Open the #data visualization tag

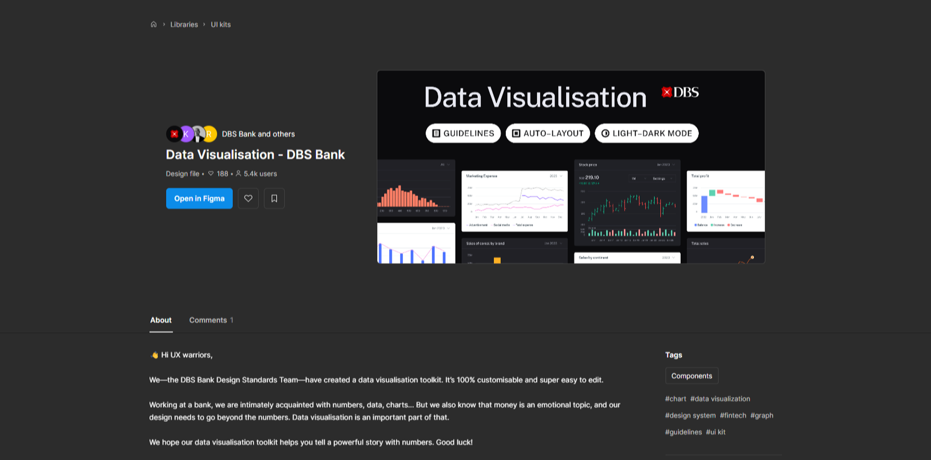pos(720,399)
